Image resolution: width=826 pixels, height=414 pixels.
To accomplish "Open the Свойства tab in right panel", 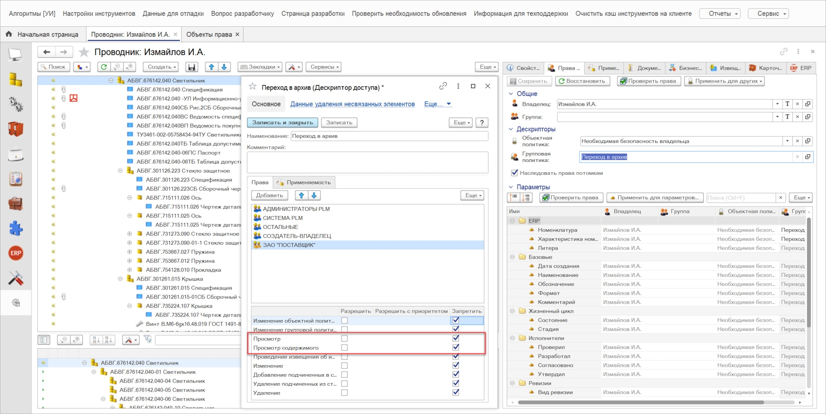I will pos(523,68).
